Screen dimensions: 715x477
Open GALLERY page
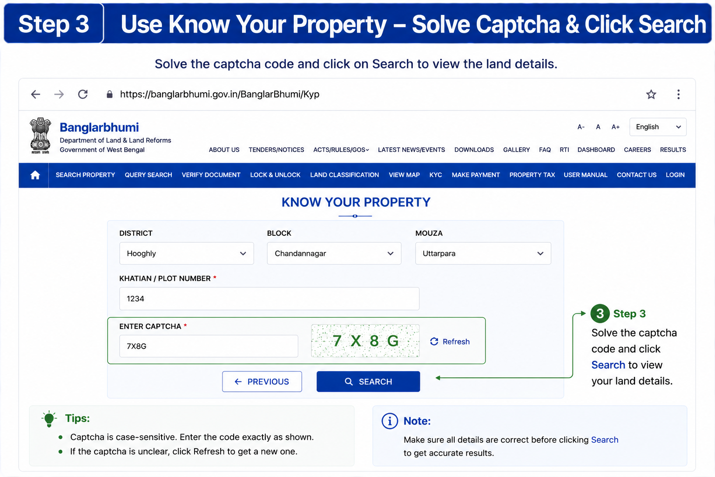516,150
